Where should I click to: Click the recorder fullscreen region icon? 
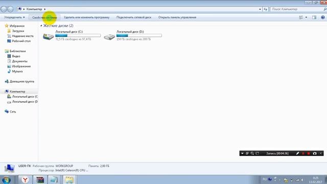[257, 153]
